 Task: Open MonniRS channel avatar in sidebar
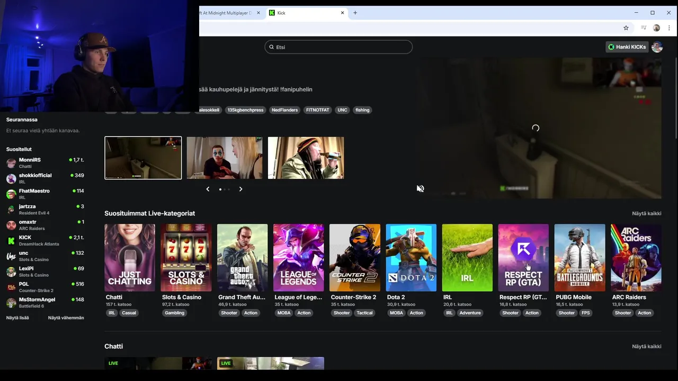tap(11, 163)
